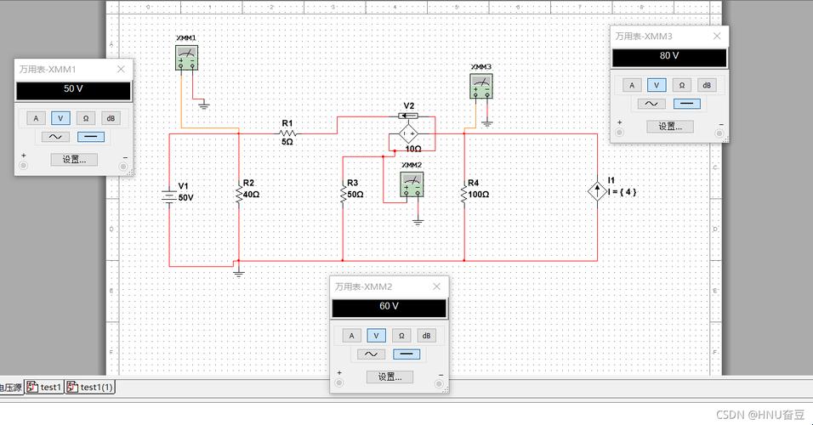Click the negative terminal of XMM3 window

tap(719, 133)
